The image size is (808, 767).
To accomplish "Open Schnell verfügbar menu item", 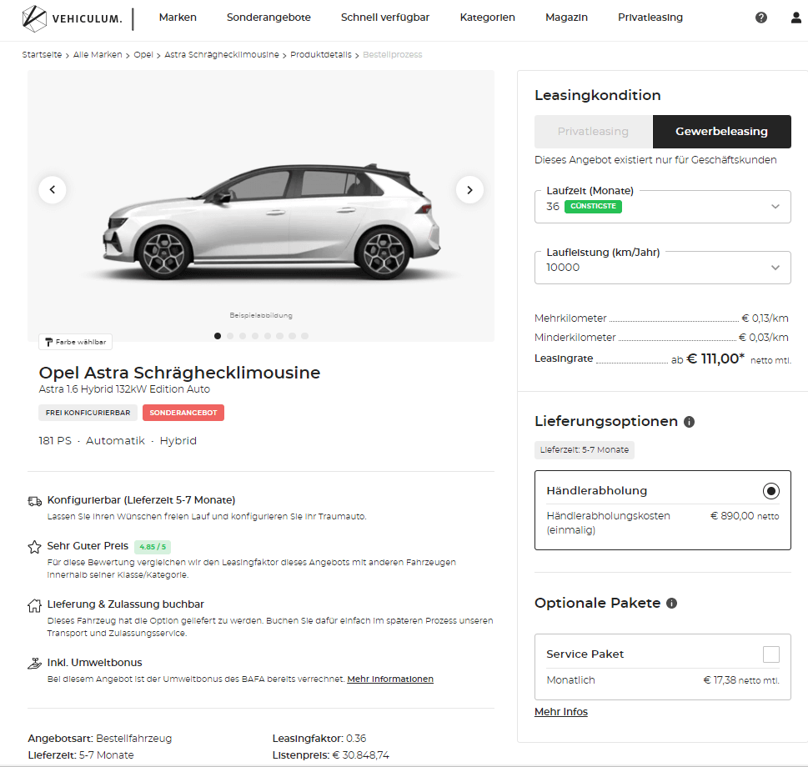I will 385,18.
